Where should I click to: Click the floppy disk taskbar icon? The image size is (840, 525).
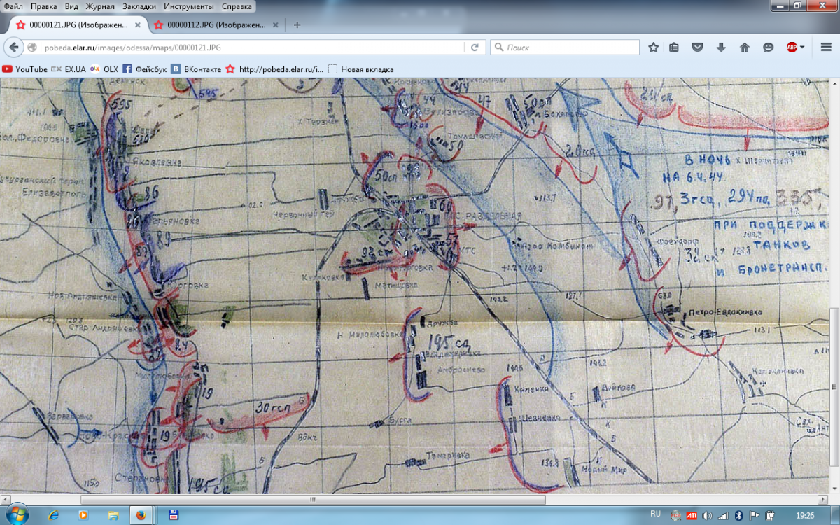[x=174, y=515]
